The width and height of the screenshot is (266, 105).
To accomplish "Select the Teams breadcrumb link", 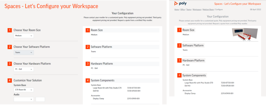I will click(189, 9).
